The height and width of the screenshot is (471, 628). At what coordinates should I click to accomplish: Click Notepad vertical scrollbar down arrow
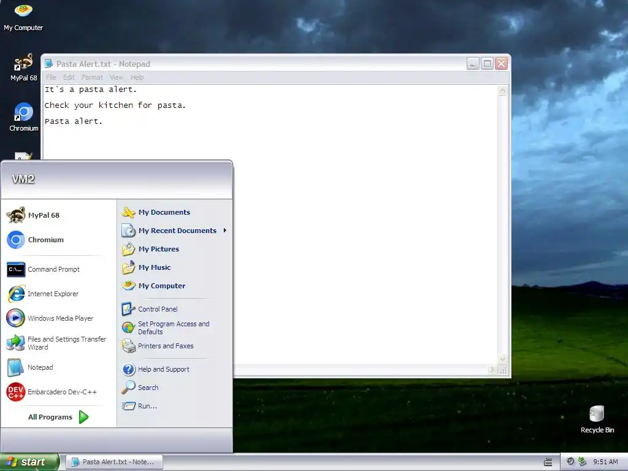(502, 359)
